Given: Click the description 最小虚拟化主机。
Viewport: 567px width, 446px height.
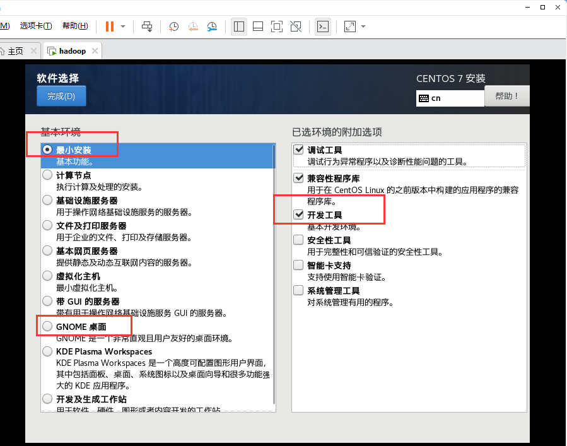Looking at the screenshot, I should (87, 288).
